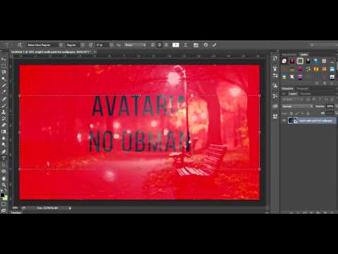Viewport: 338px width, 254px height.
Task: Click the night park layer thumbnail
Action: (x=291, y=121)
